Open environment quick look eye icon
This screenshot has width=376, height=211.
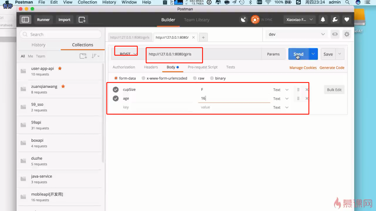pyautogui.click(x=335, y=34)
